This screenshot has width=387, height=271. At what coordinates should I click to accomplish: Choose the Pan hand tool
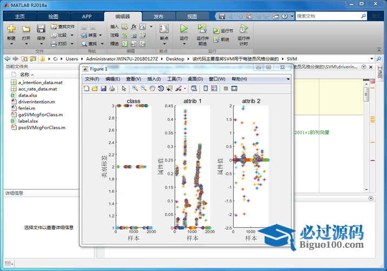[152, 88]
